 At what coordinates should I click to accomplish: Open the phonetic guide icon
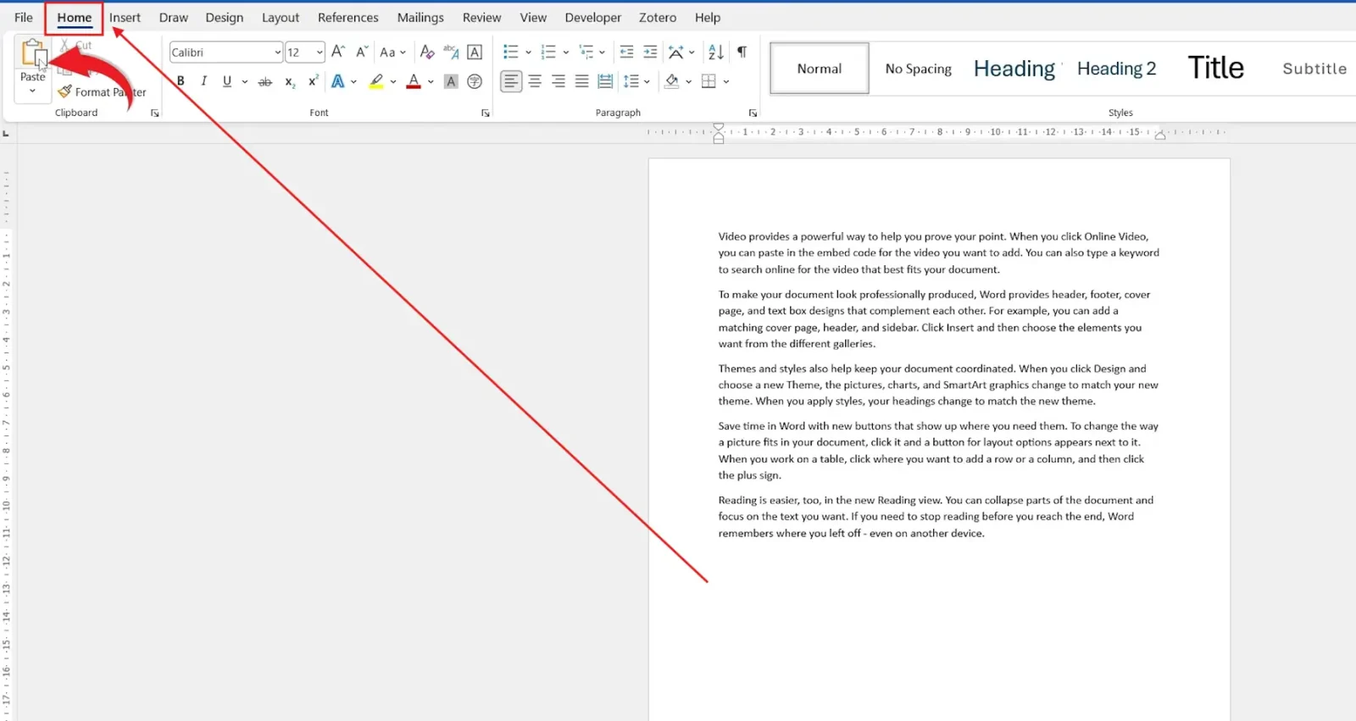451,52
